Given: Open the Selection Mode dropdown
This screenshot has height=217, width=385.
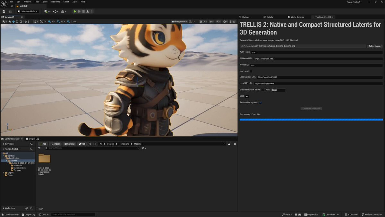Looking at the screenshot, I should [x=28, y=11].
